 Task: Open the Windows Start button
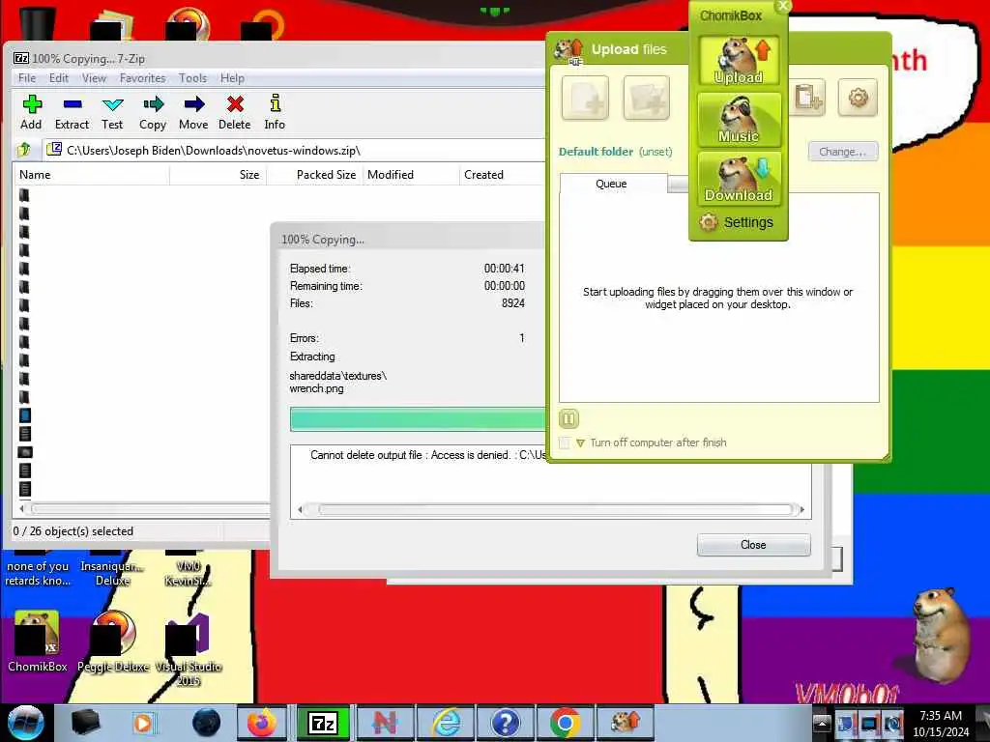click(26, 723)
